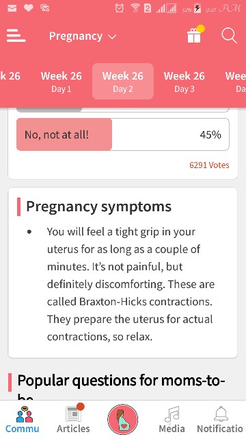Click chevron next to Pregnancy title
This screenshot has height=439, width=246.
(x=112, y=37)
